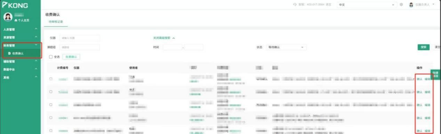Click the KONG logo in the sidebar
Screen dimensions: 441x134
click(15, 5)
